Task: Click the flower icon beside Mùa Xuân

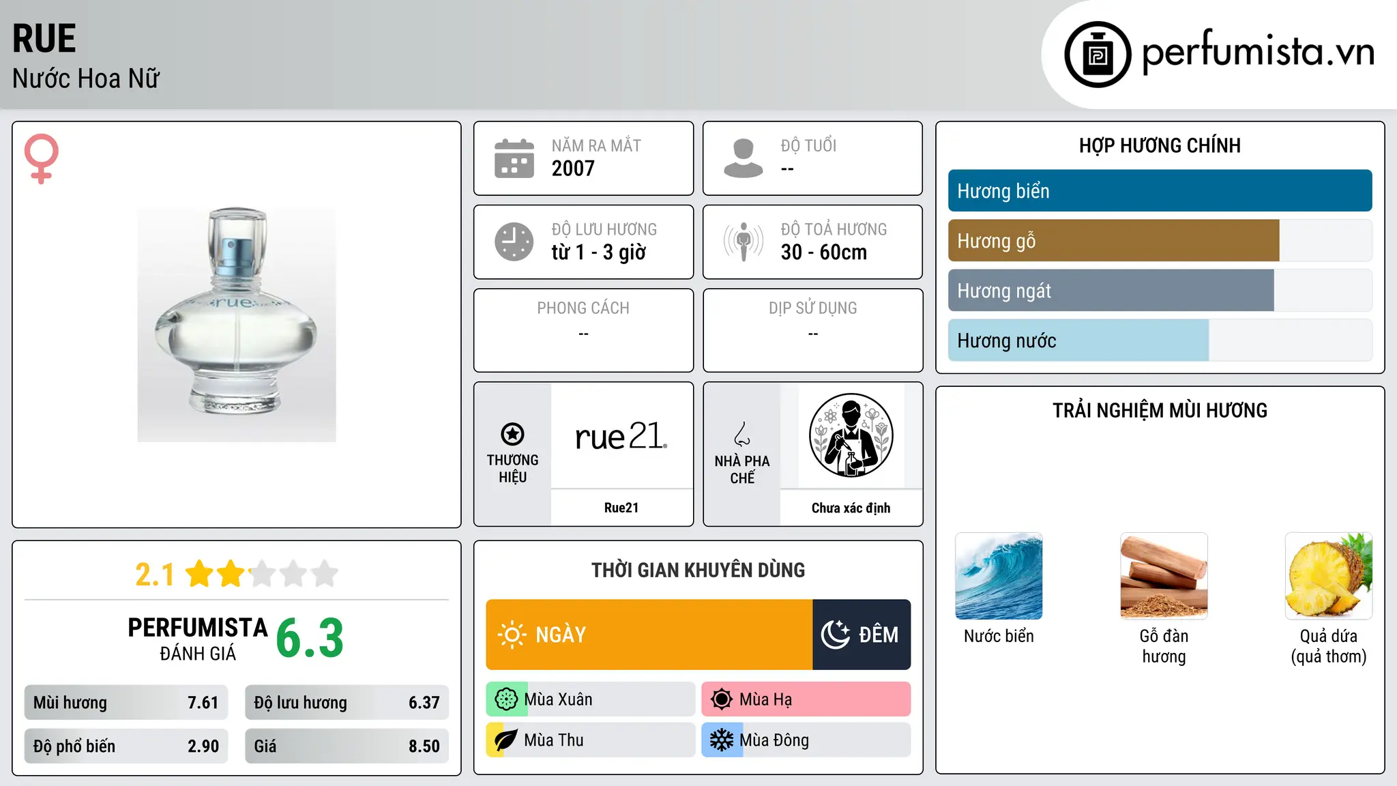Action: [506, 699]
